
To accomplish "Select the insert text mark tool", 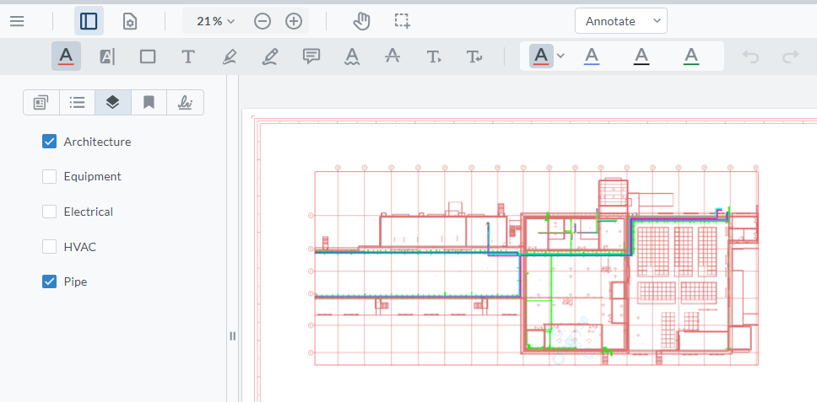I will (x=434, y=56).
